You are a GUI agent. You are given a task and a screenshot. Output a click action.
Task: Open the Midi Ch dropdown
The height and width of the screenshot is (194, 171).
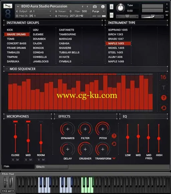(x=34, y=16)
